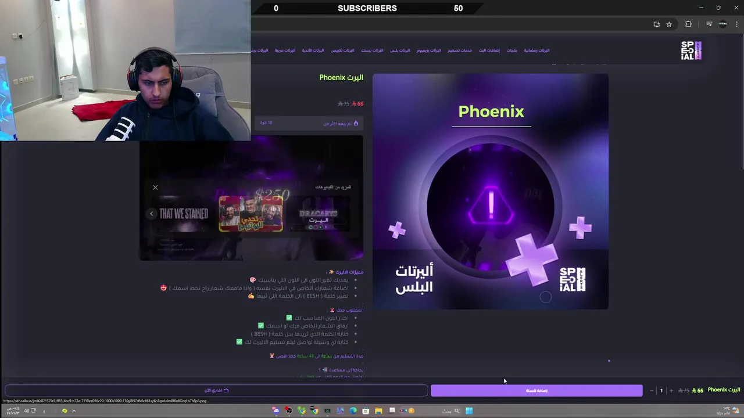This screenshot has width=744, height=418.
Task: Open nav item اليرتات بريميوم
Action: coord(429,51)
